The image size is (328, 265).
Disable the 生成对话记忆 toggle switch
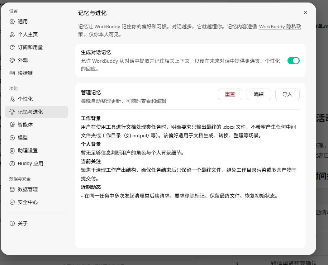pos(293,61)
